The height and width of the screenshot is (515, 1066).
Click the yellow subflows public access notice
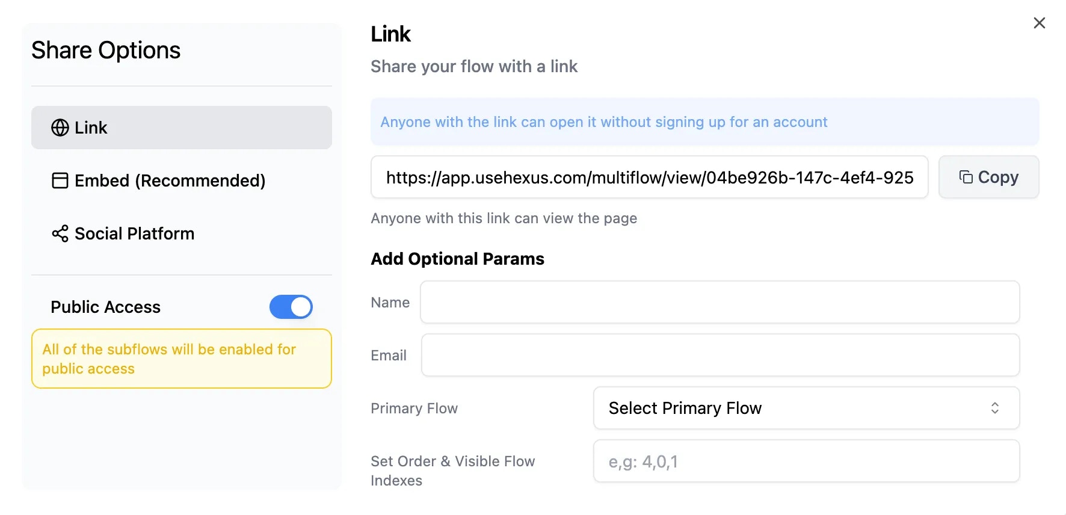[x=182, y=359]
